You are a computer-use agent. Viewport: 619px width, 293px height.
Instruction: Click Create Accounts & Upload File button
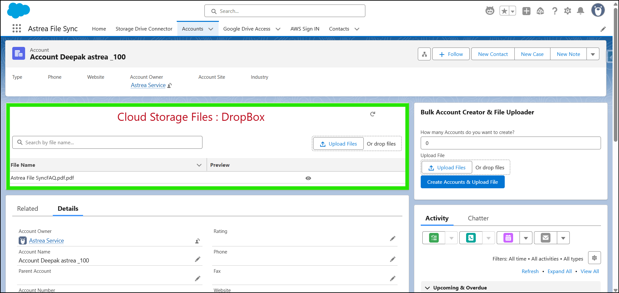coord(462,182)
